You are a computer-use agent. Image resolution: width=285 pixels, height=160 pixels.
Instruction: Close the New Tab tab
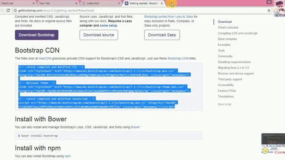point(76,3)
